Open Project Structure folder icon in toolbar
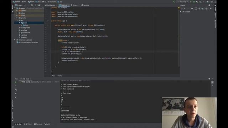 [x=207, y=2]
